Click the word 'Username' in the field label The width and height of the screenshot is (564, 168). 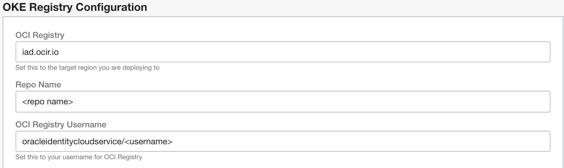point(87,125)
